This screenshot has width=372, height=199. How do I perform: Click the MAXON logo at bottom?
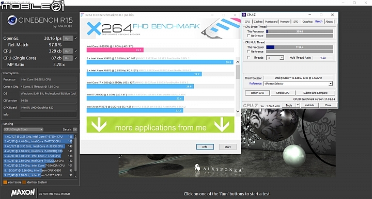click(23, 193)
